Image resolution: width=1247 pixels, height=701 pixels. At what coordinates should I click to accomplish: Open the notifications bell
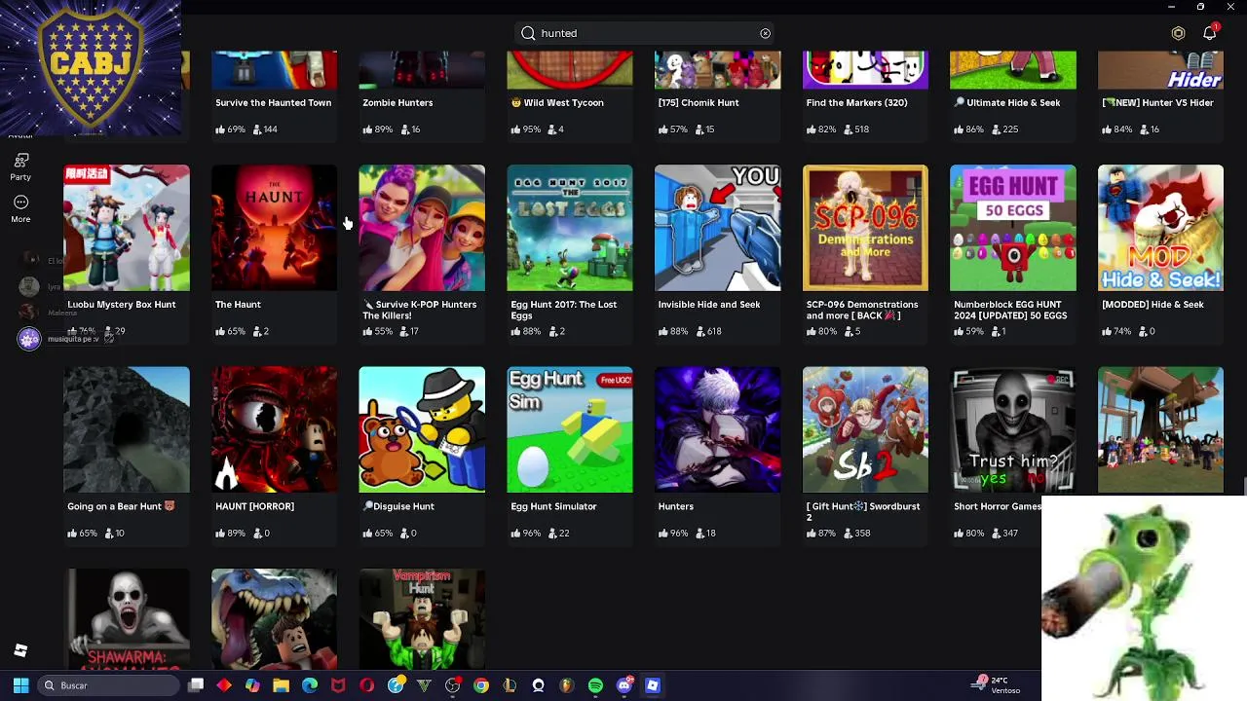(1209, 33)
